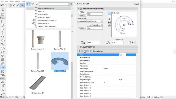Click the zoom in icon at bottom
The image size is (176, 99).
[x=13, y=97]
